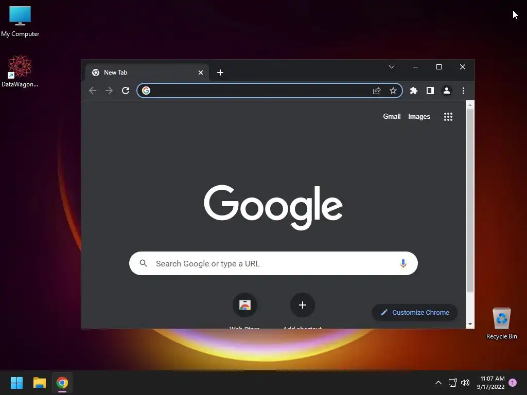This screenshot has width=527, height=395.
Task: Open the clock showing 11:07 AM
Action: click(490, 383)
